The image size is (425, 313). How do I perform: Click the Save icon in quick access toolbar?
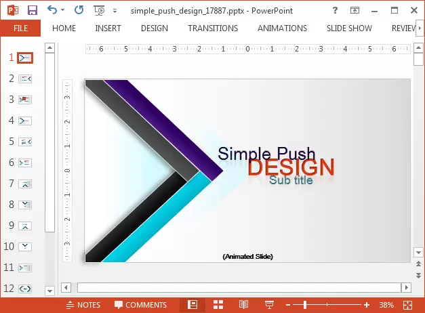pos(32,10)
